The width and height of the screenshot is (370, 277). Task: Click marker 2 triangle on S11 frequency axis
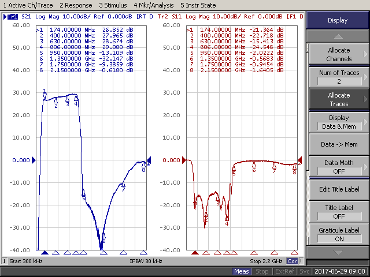(206, 253)
